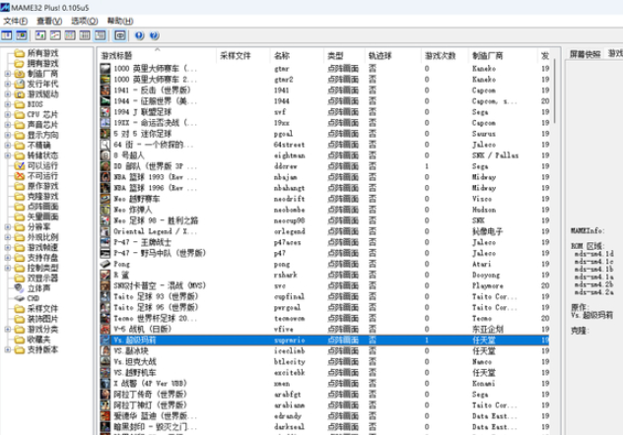Expand the 控制类型 tree folder
The width and height of the screenshot is (623, 435).
tap(8, 268)
